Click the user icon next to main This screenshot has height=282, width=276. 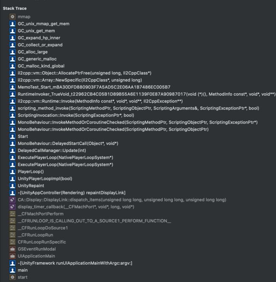pyautogui.click(x=12, y=270)
